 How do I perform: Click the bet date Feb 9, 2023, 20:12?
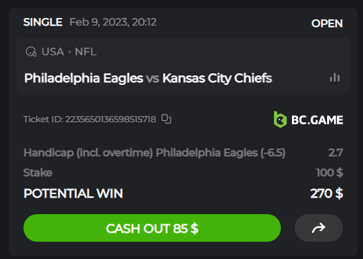tap(113, 22)
